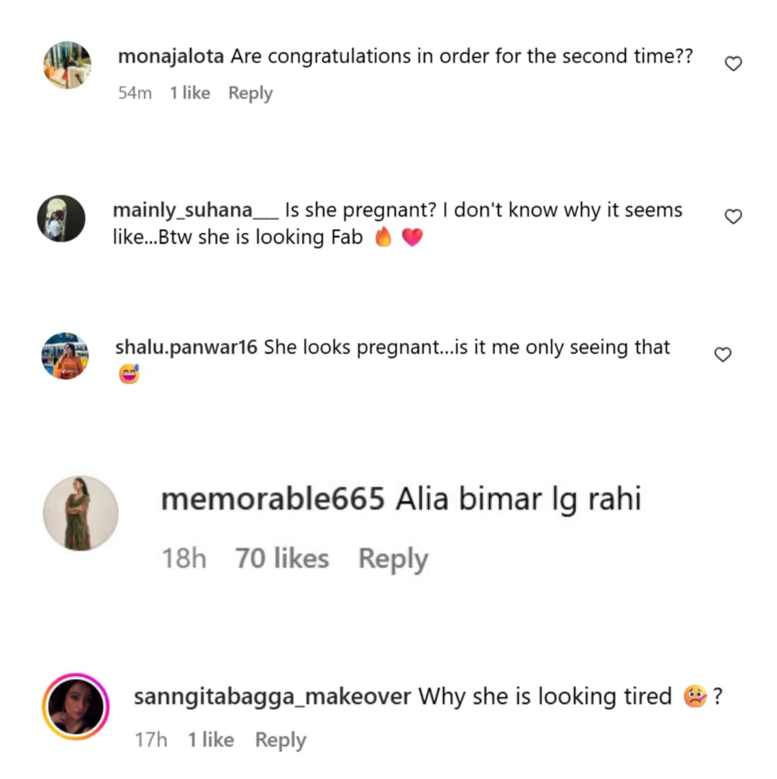777x779 pixels.
Task: Click the 18h timestamp on memorable665 comment
Action: 184,559
